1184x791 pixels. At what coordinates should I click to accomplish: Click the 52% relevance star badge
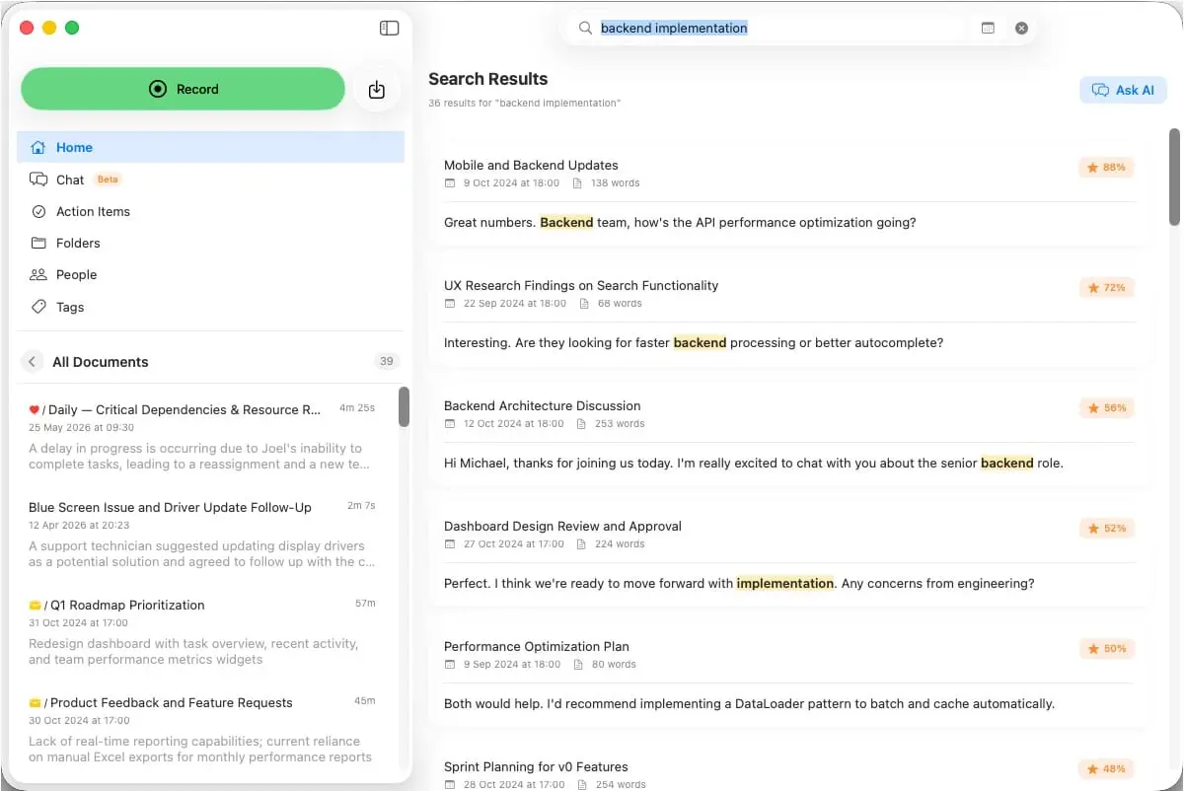click(1106, 529)
